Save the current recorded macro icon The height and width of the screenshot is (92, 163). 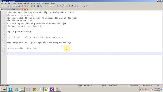tap(80, 6)
